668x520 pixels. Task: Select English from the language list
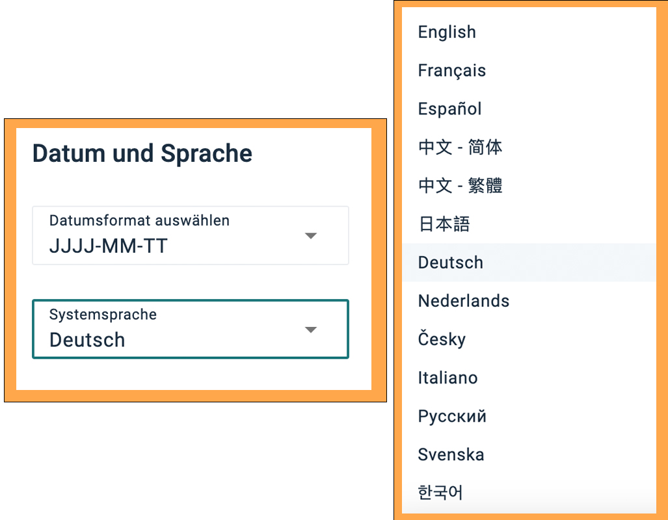click(x=447, y=32)
